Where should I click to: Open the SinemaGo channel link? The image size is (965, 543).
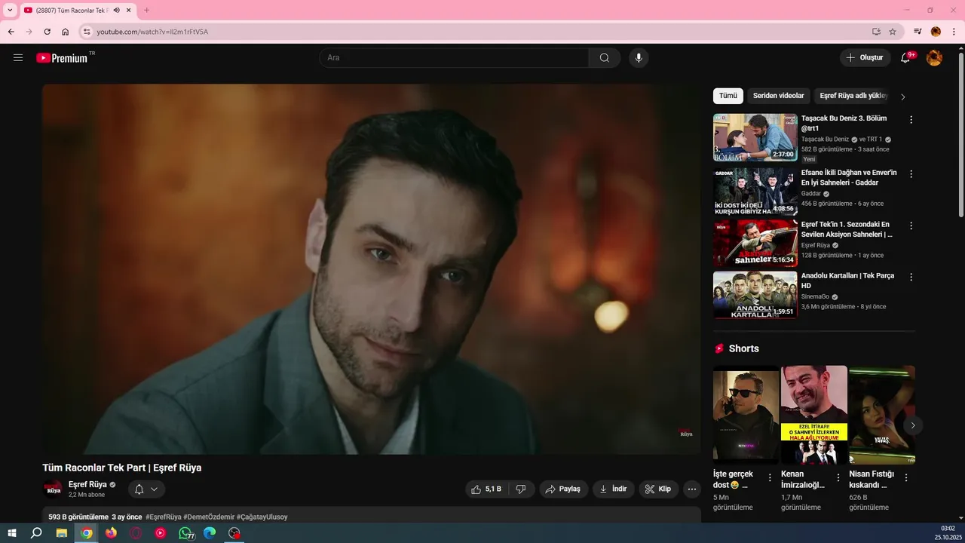(x=815, y=297)
